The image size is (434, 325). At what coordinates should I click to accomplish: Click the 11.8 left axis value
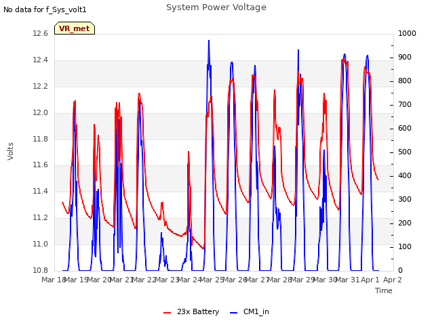click(x=41, y=139)
